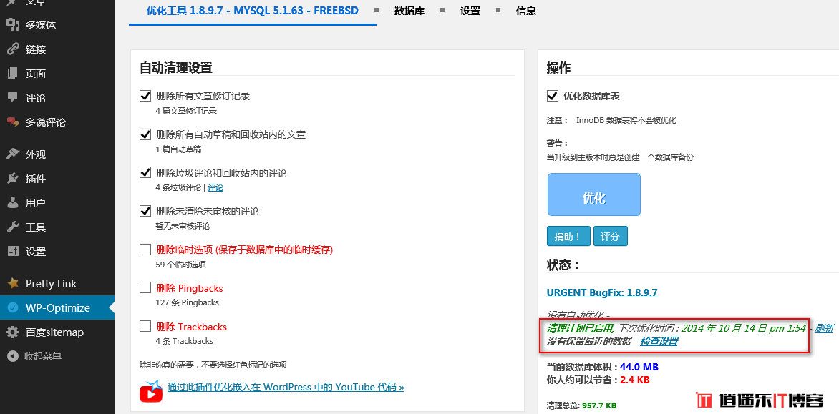839x414 pixels.
Task: Click the 收起菜单 collapse arrow icon
Action: coord(13,356)
